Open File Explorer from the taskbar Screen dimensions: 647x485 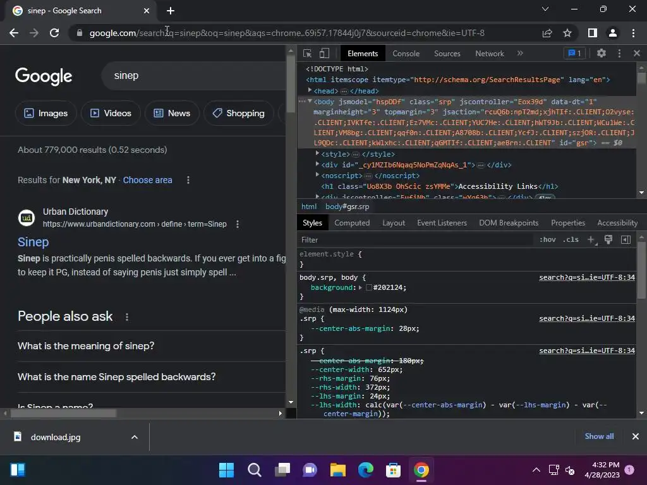click(338, 470)
